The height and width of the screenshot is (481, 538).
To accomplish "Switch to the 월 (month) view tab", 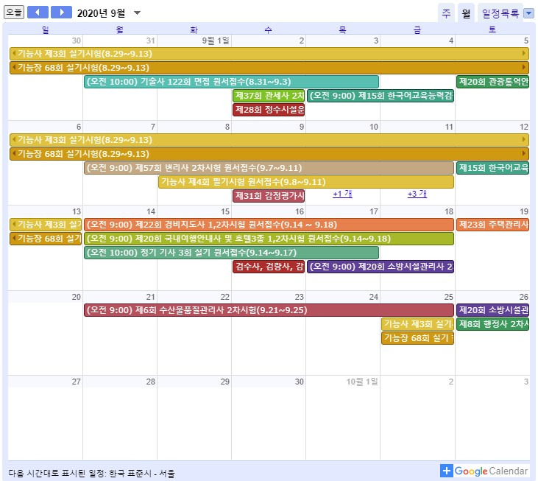I will (x=466, y=13).
